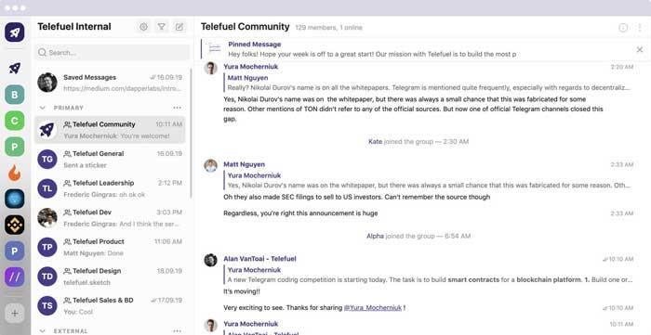The image size is (651, 335).
Task: Click the TD avatar of Telefuel Design
Action: [x=47, y=277]
